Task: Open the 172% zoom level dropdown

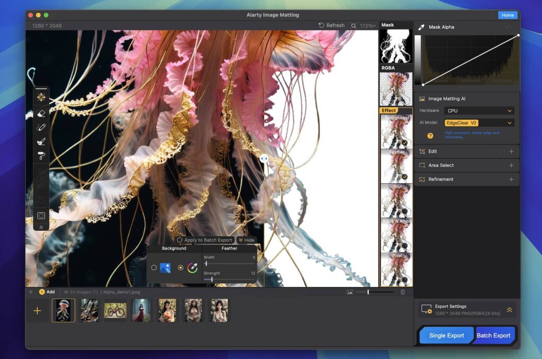Action: (367, 25)
